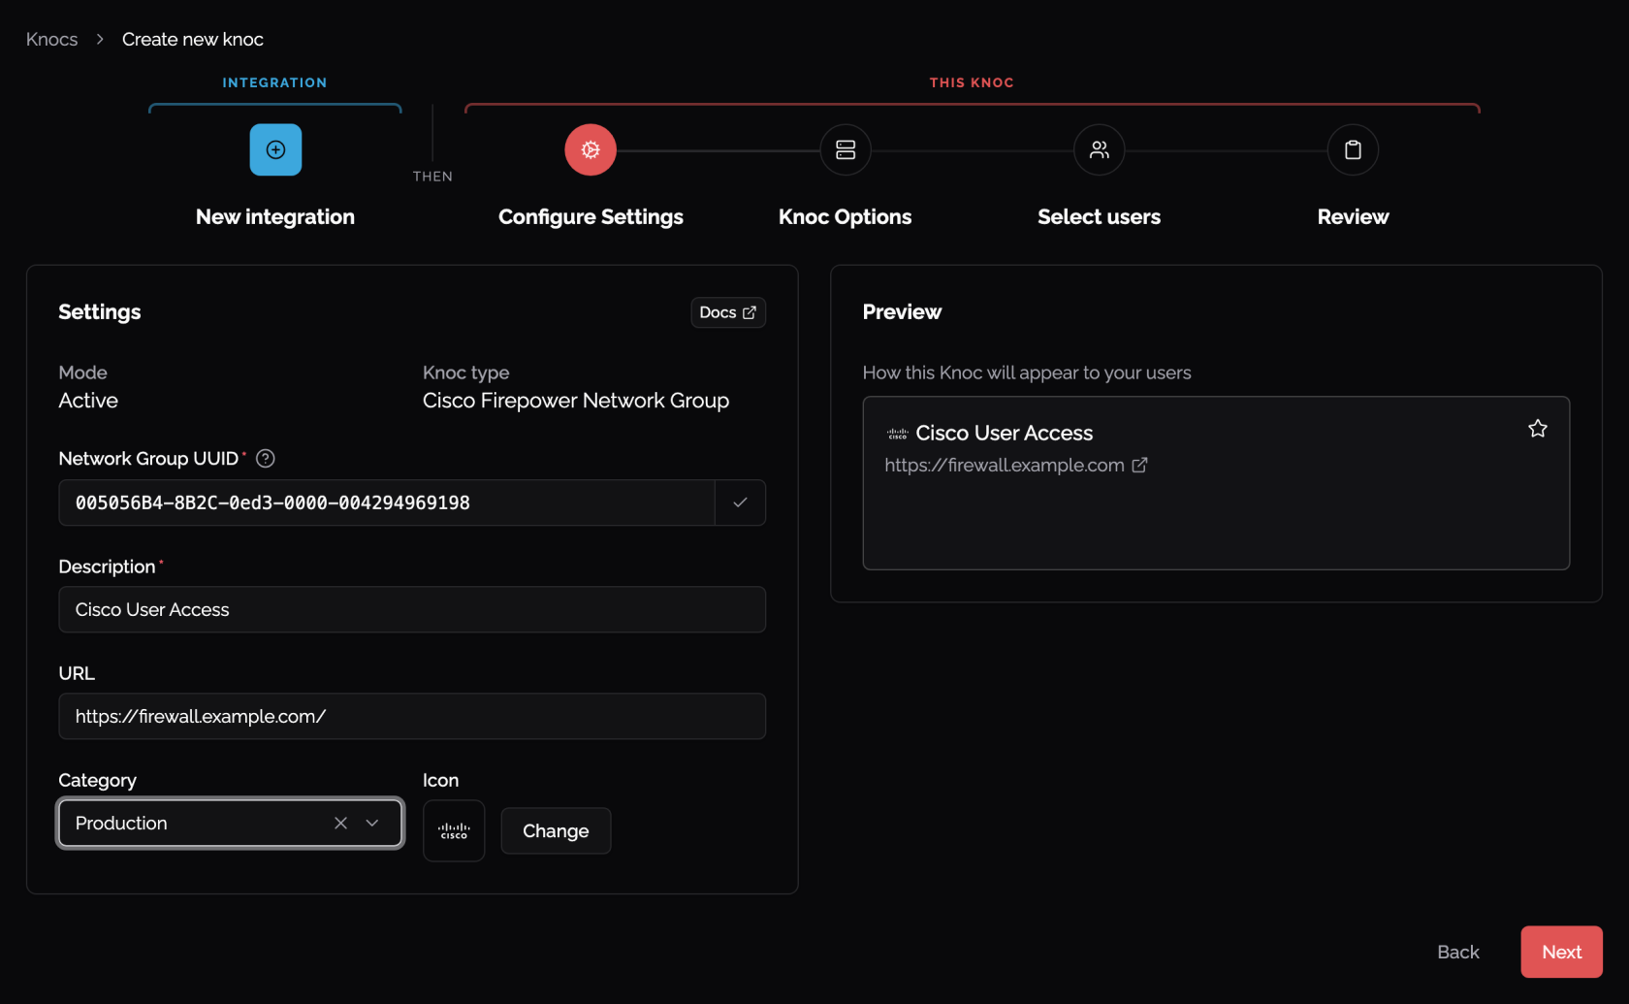Go Back to previous step
The height and width of the screenshot is (1004, 1629).
click(x=1457, y=952)
